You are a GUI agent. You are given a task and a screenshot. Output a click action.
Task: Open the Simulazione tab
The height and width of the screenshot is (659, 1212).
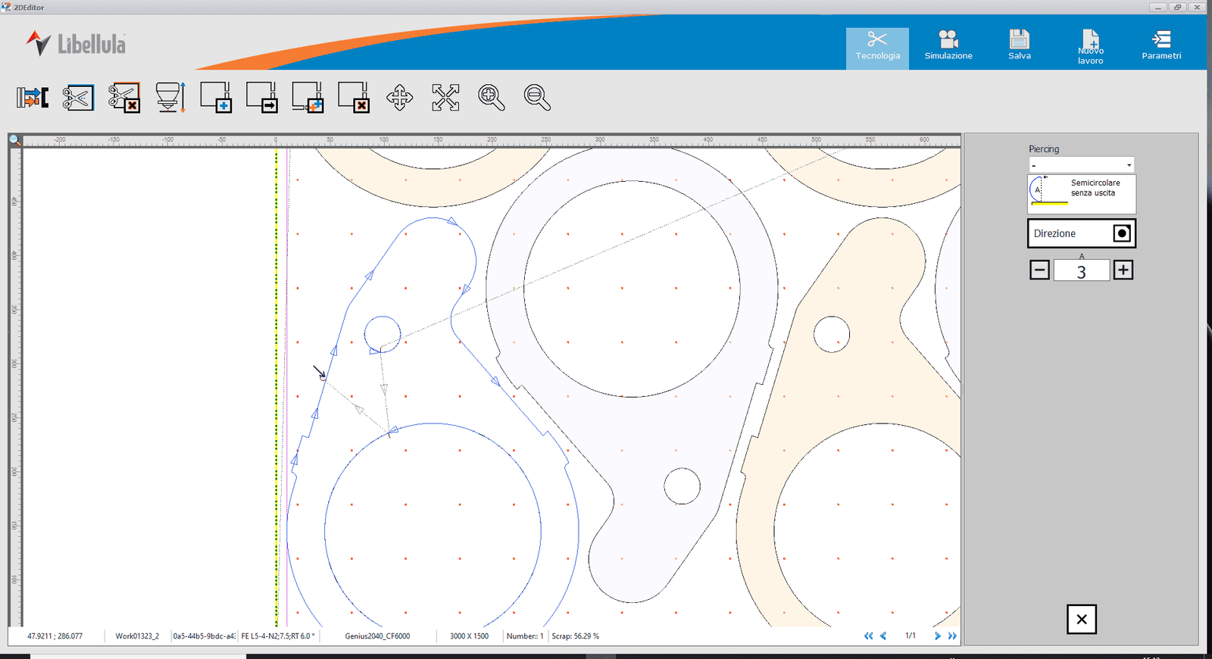948,45
